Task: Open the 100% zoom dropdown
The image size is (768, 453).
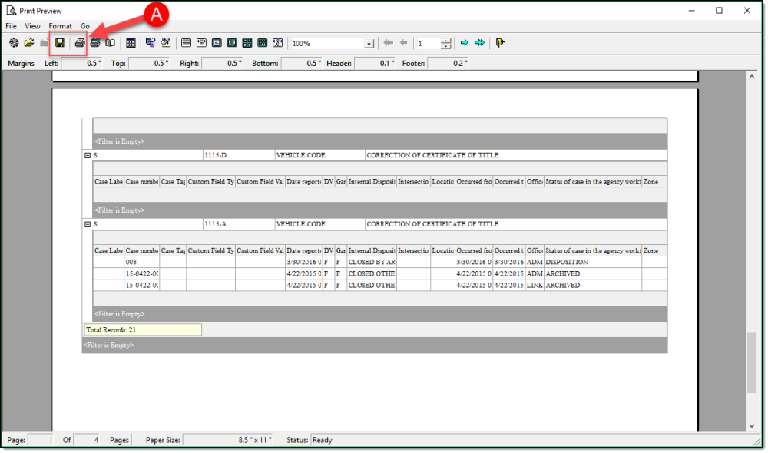Action: pyautogui.click(x=369, y=44)
